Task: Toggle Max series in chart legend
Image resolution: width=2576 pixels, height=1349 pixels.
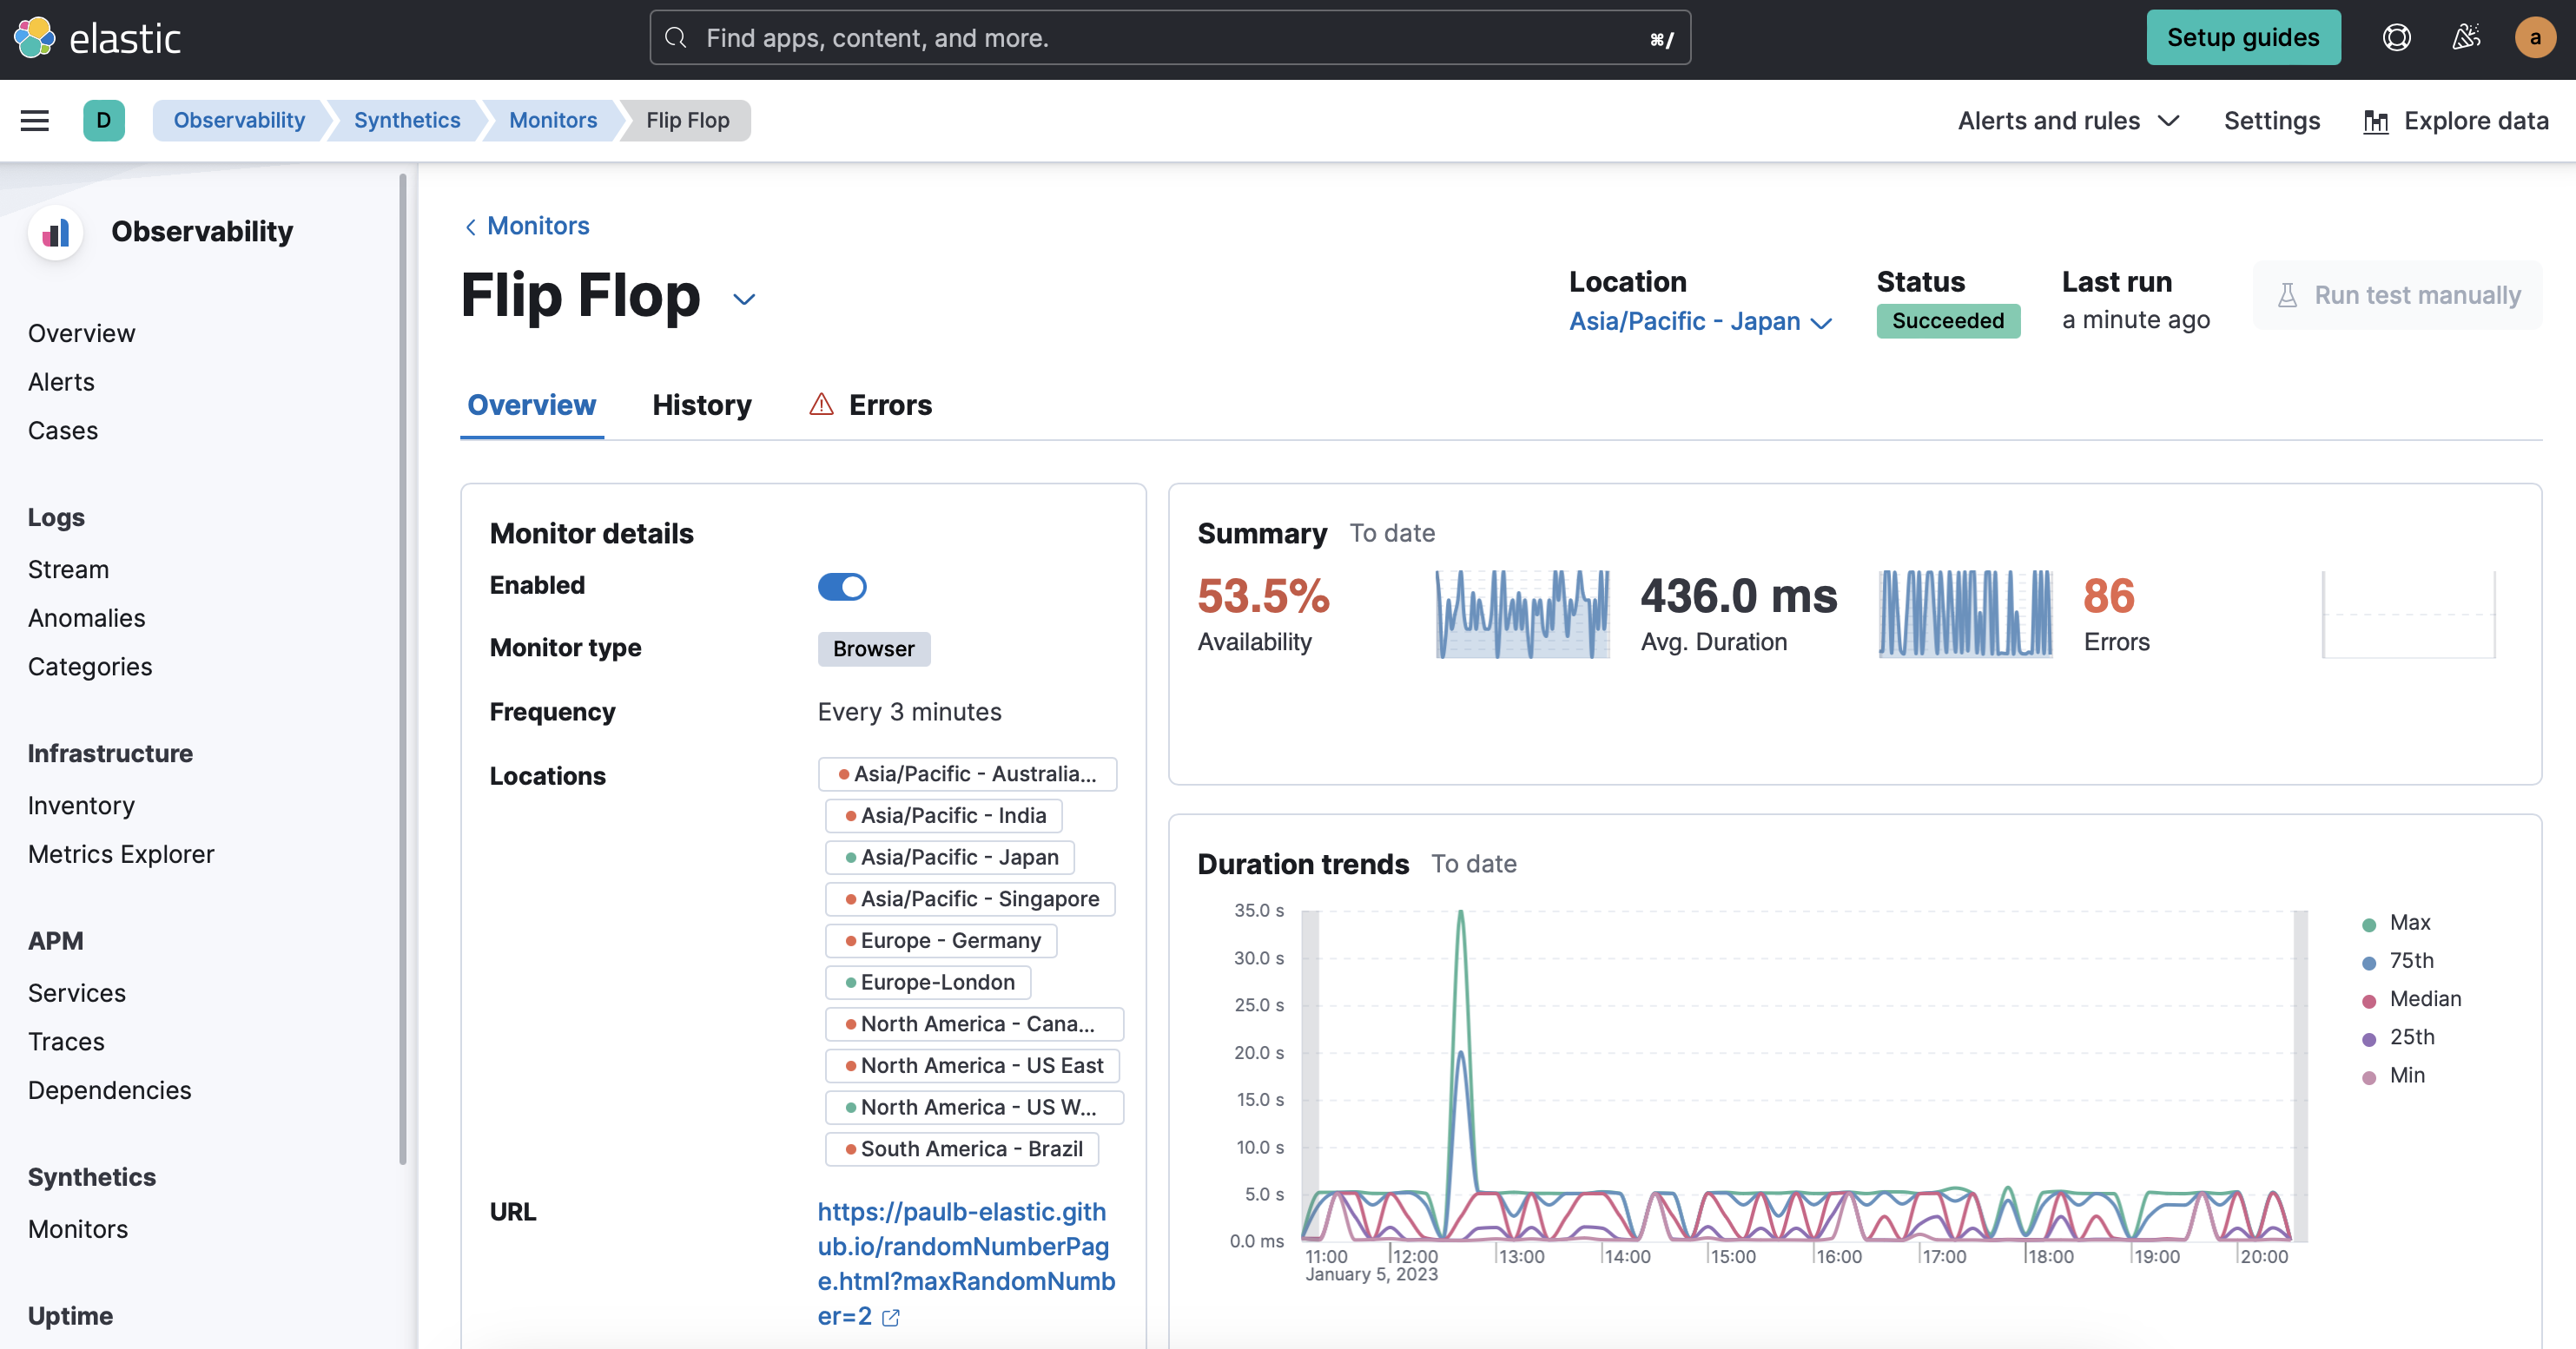Action: pyautogui.click(x=2409, y=924)
